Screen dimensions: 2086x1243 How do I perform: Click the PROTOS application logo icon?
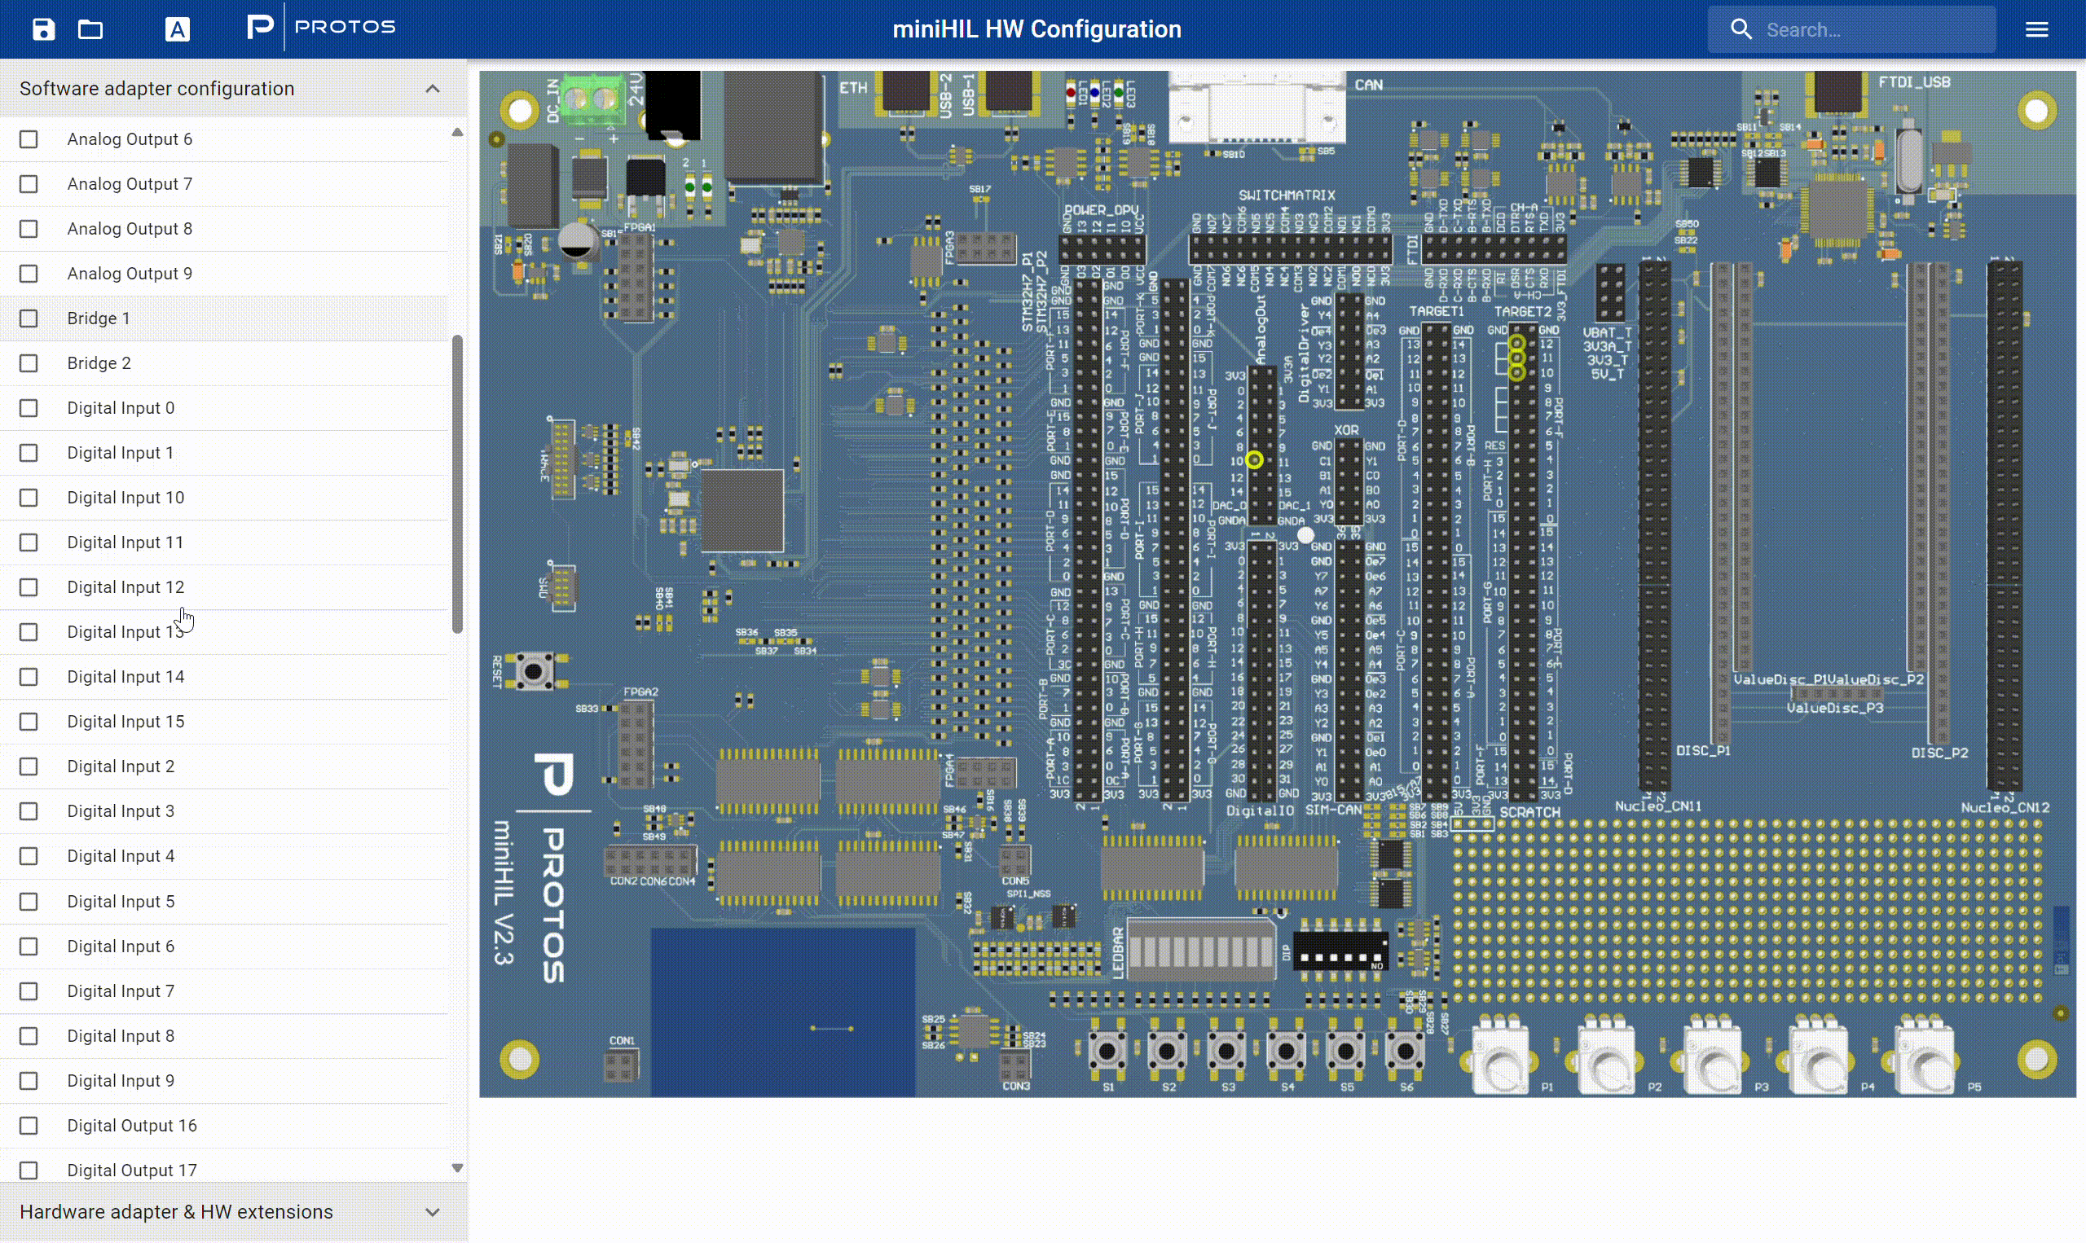click(x=261, y=29)
